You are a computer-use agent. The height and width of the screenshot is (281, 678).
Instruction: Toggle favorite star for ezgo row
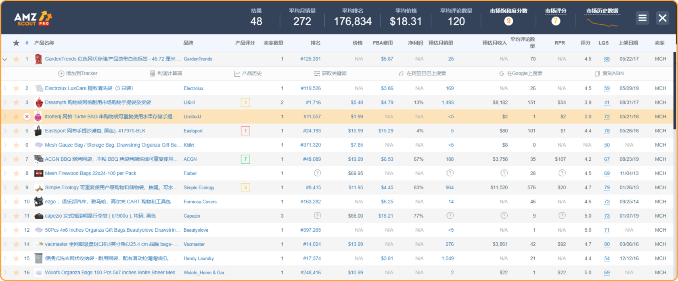tap(16, 201)
